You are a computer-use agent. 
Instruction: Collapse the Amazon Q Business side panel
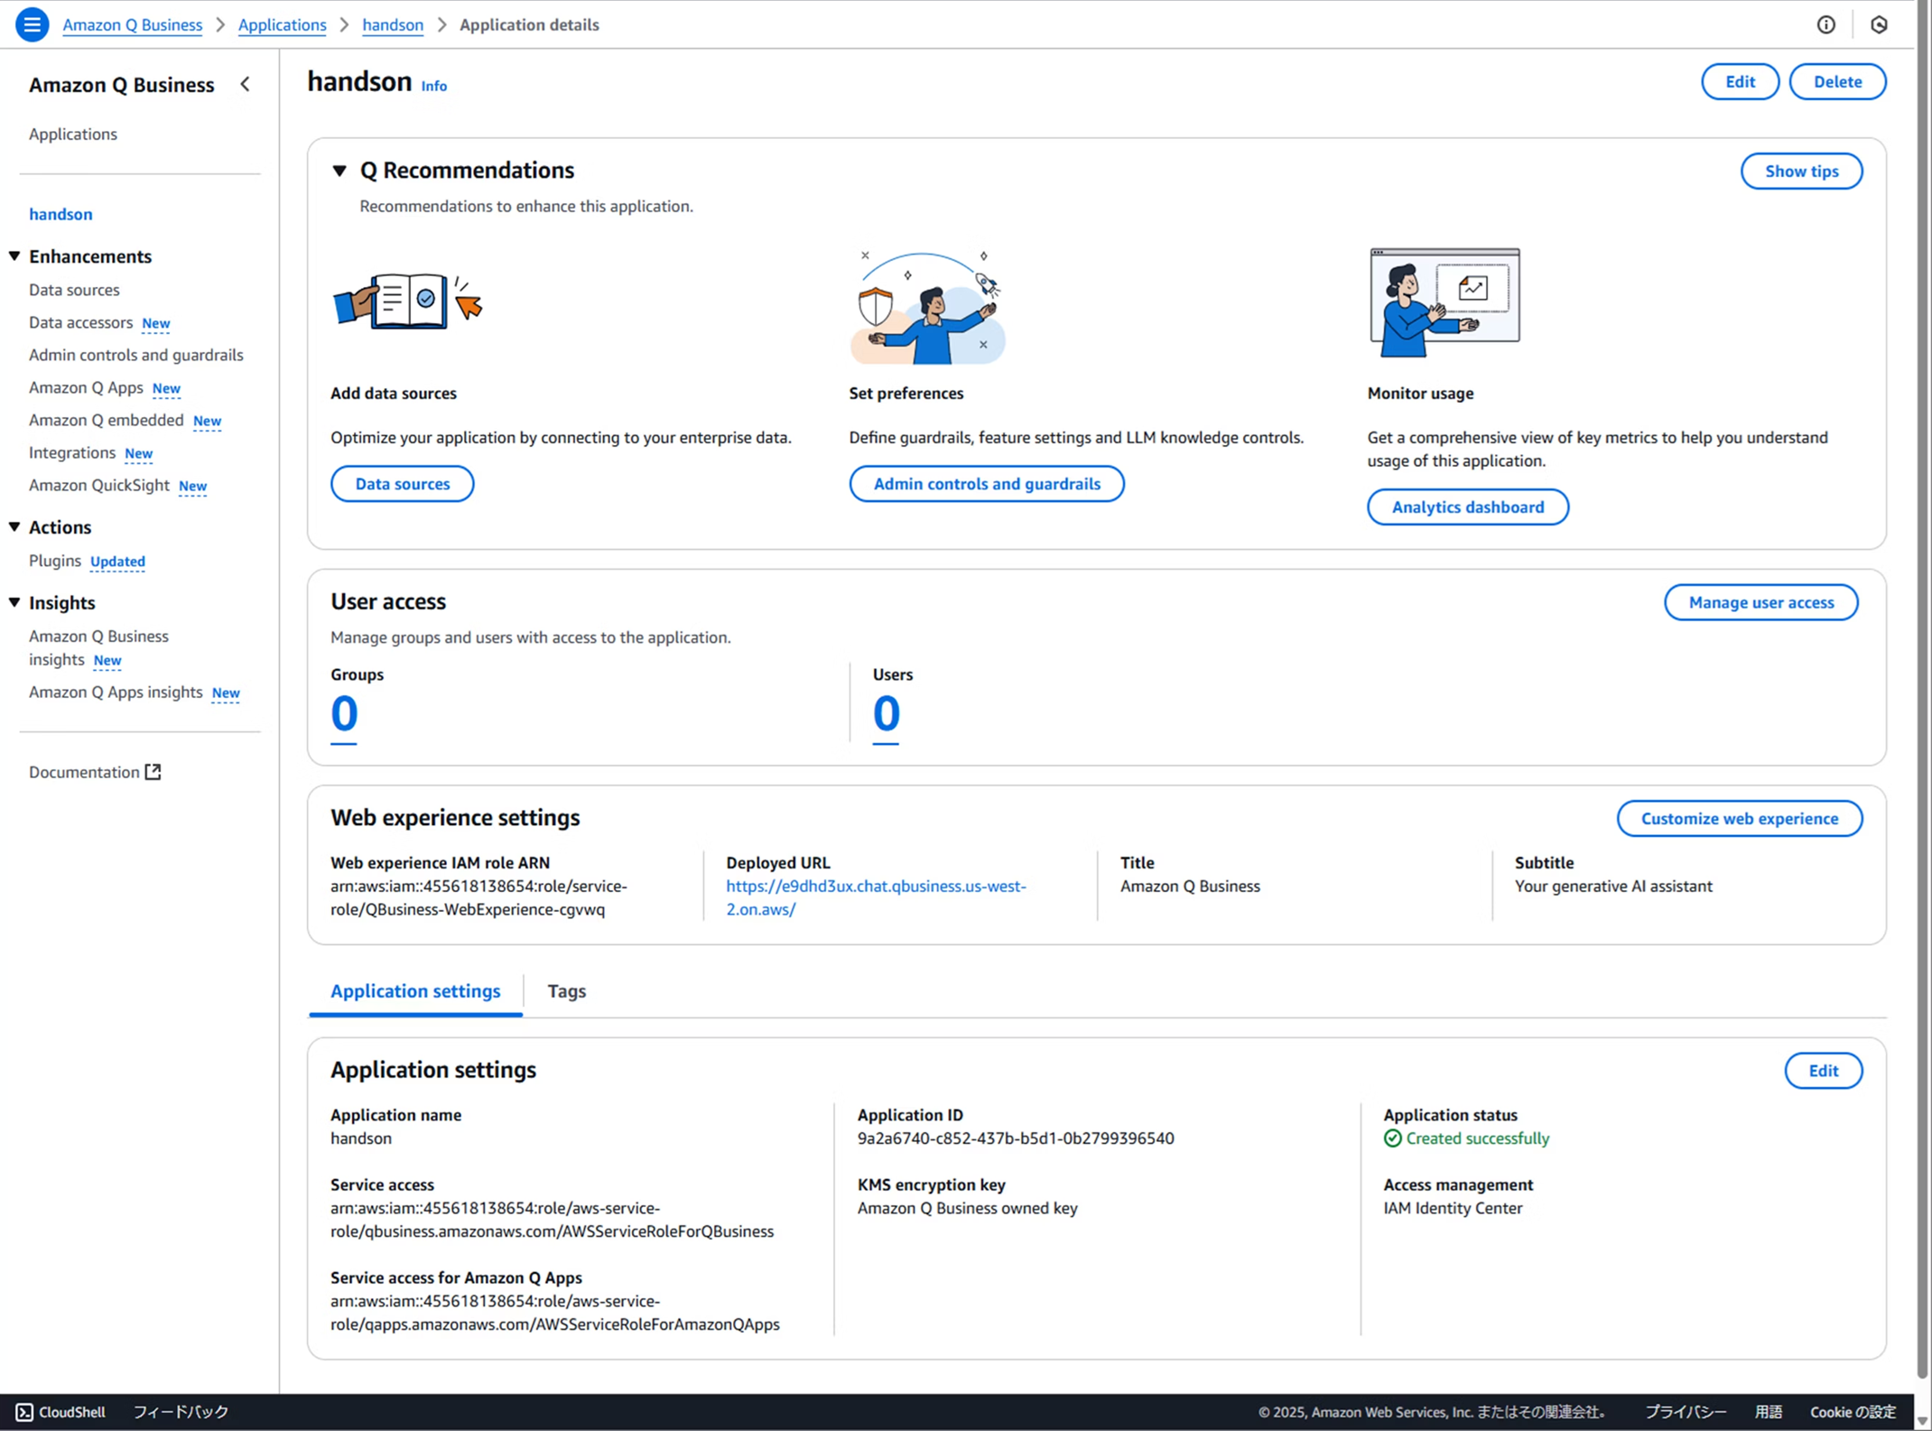click(245, 84)
